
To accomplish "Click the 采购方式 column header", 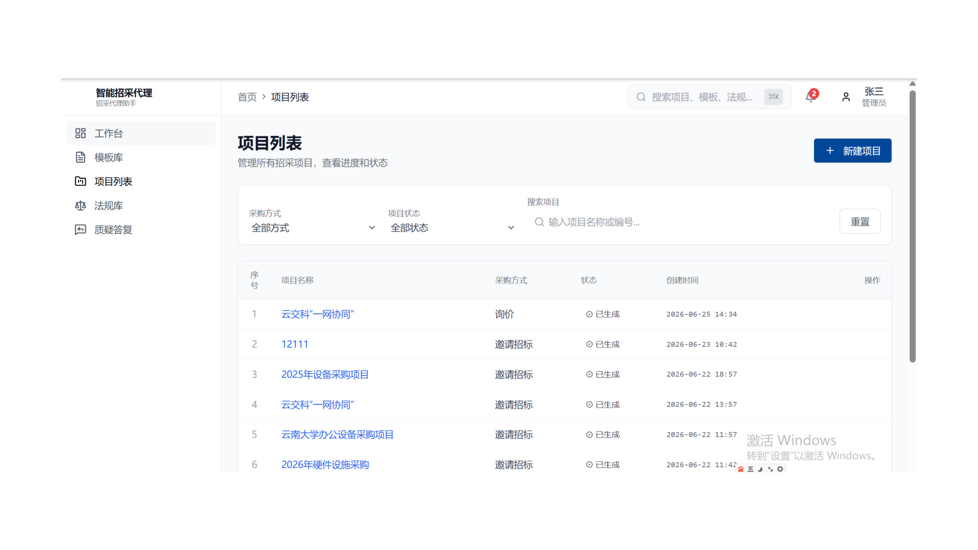I will click(511, 280).
